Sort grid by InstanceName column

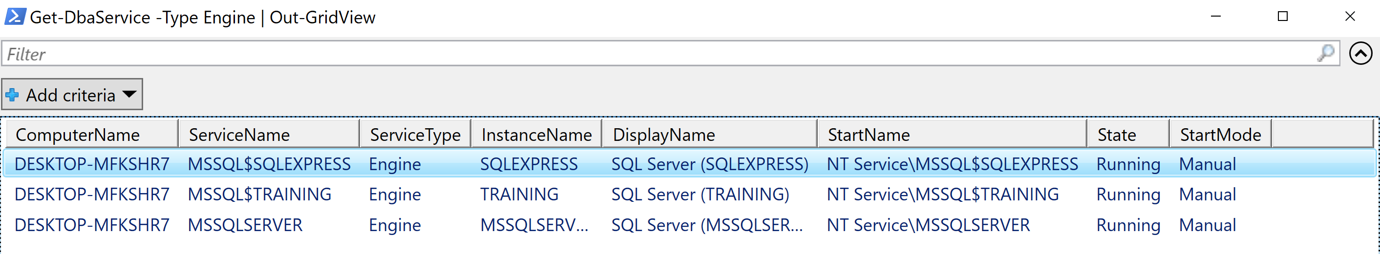(x=536, y=135)
